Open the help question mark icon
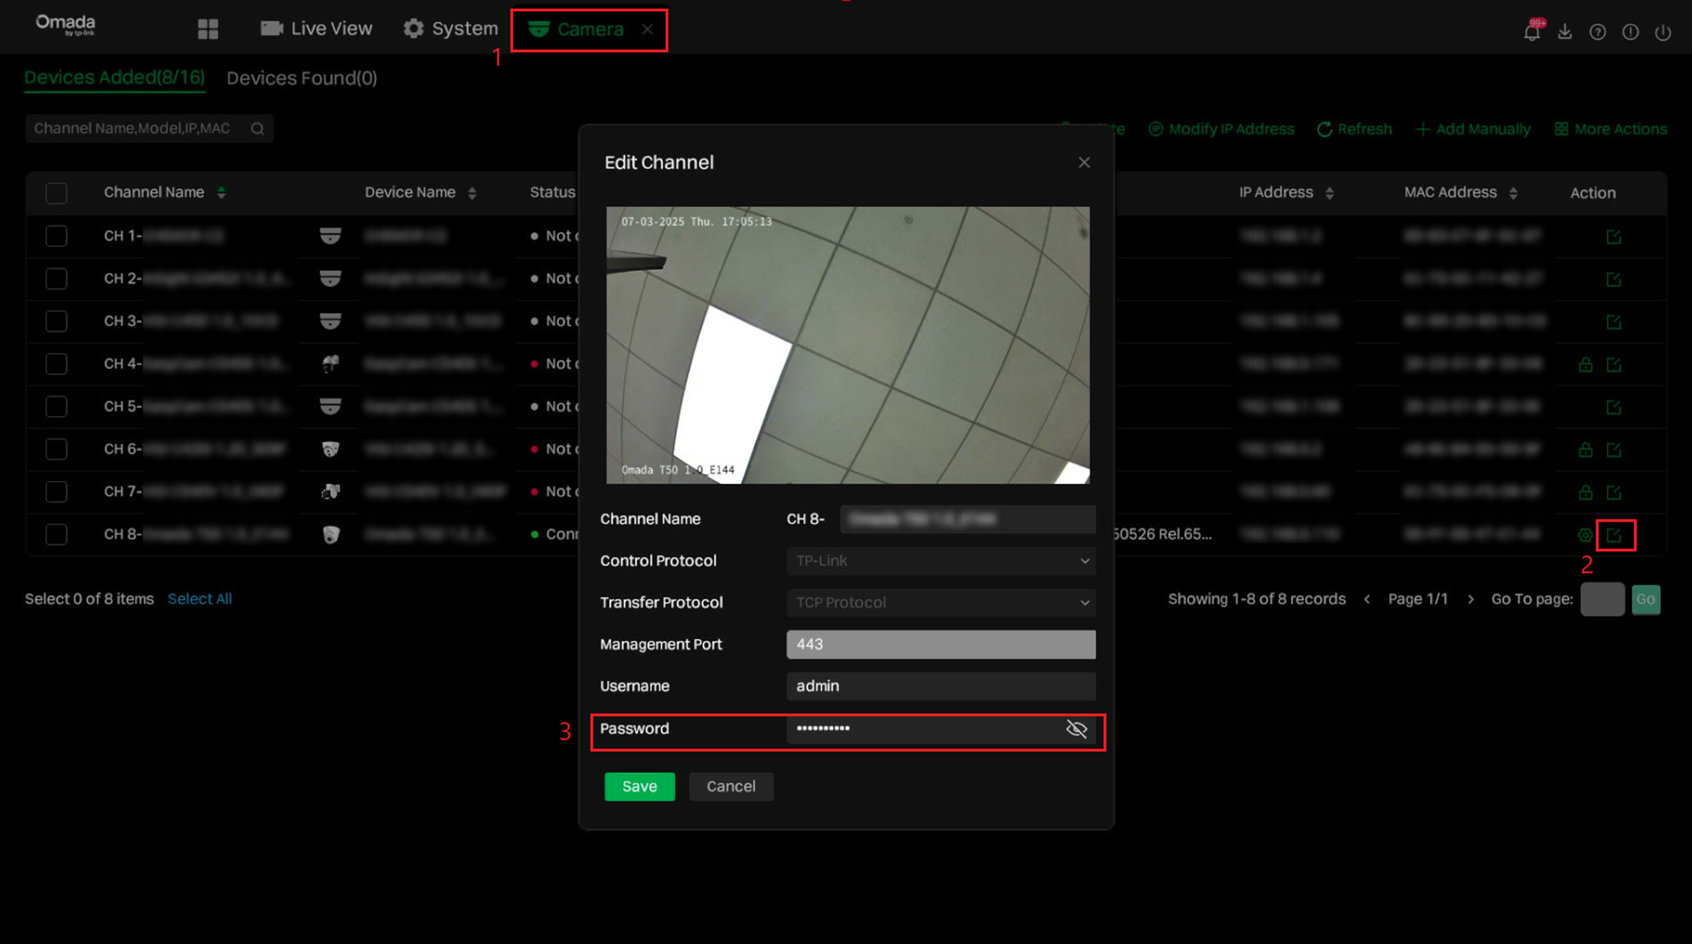1692x944 pixels. 1598,32
